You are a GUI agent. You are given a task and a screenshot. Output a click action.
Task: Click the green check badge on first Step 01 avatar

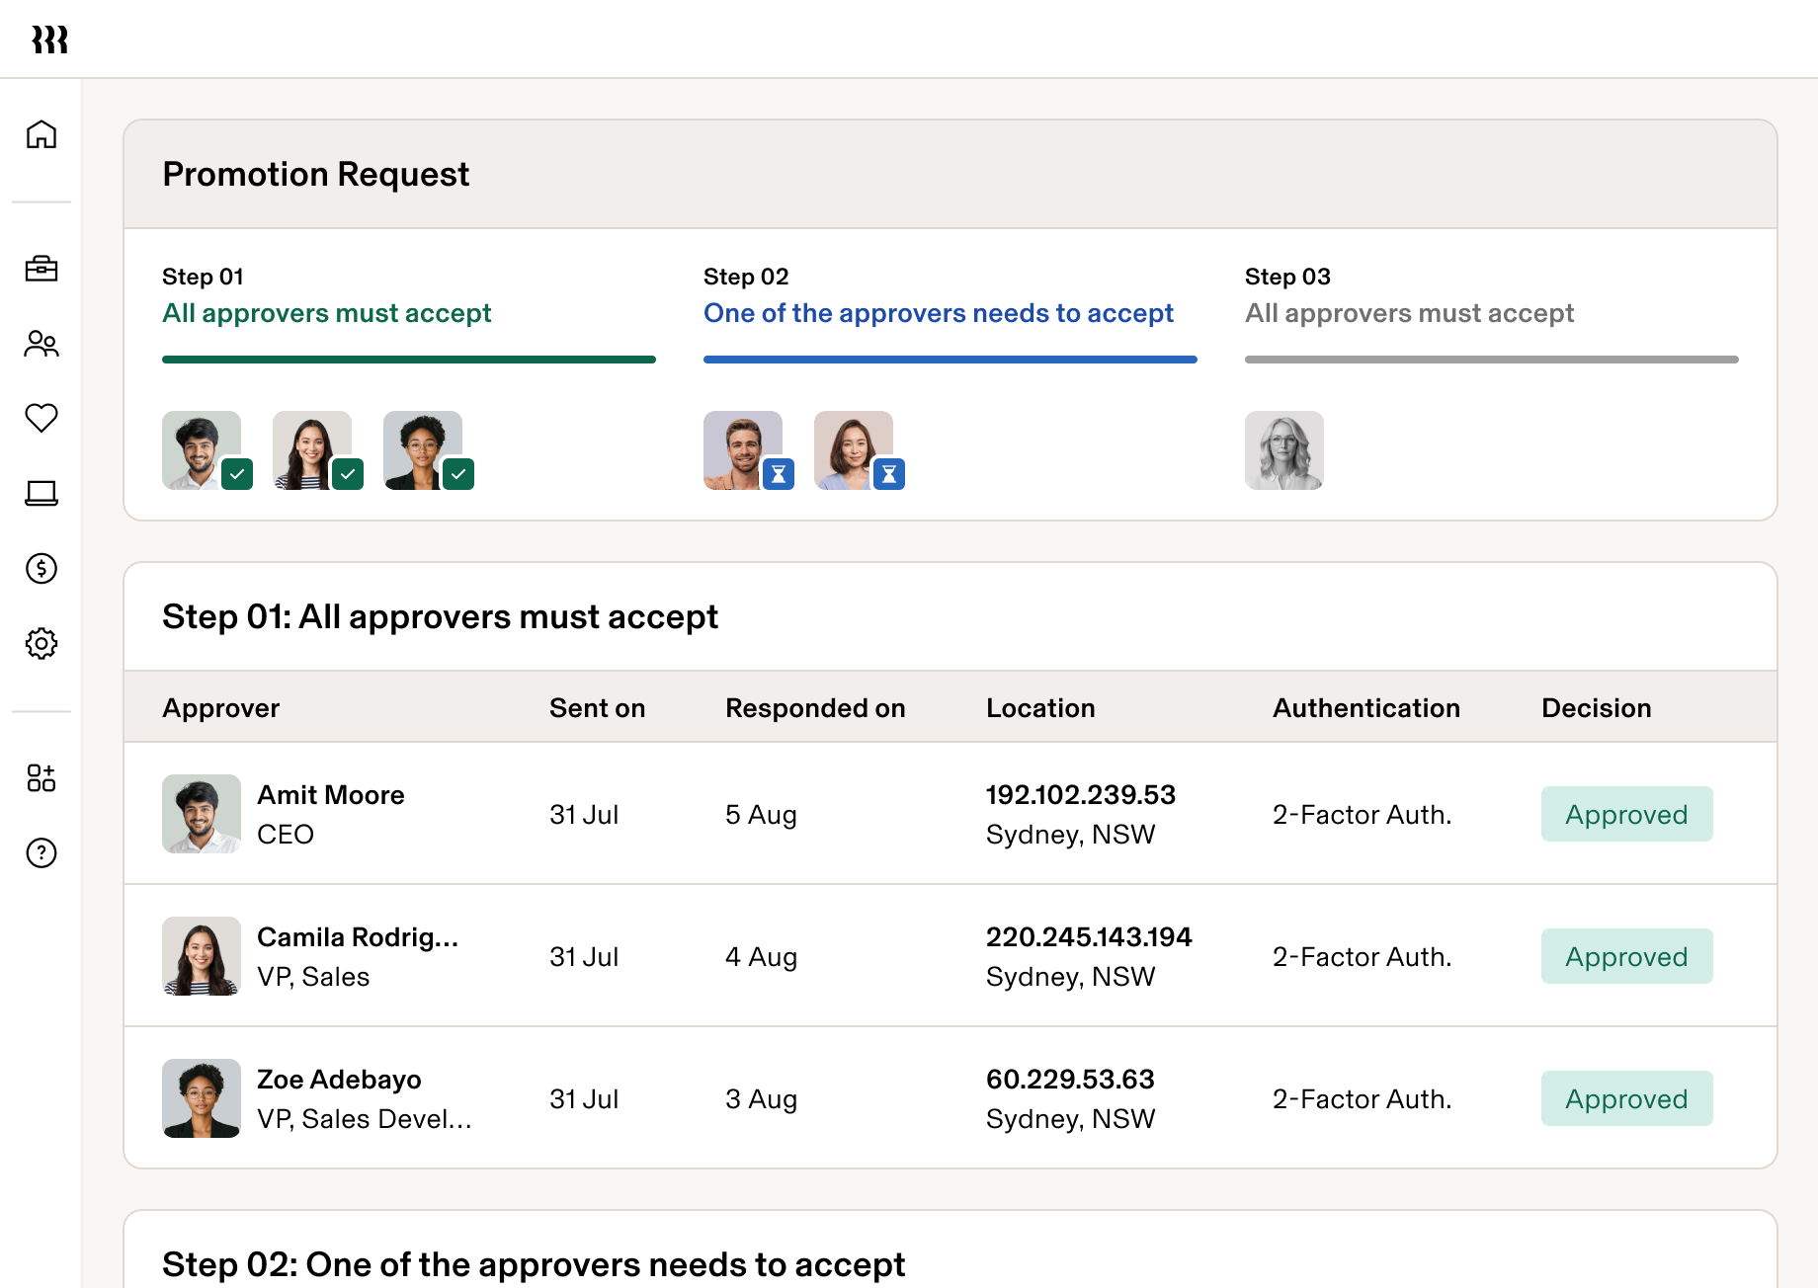(x=237, y=474)
